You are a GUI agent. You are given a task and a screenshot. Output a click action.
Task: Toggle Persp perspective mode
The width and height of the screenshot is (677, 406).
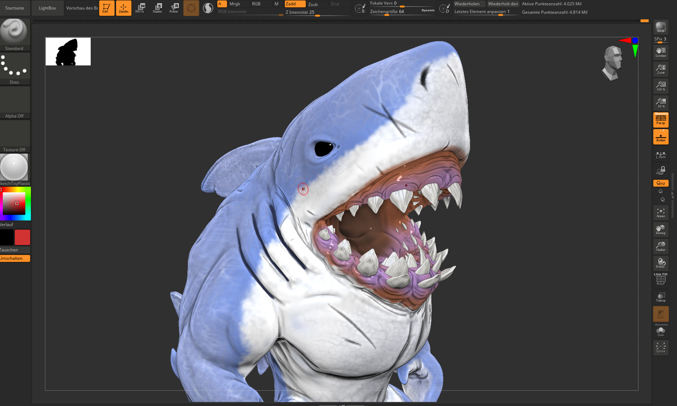(x=660, y=119)
